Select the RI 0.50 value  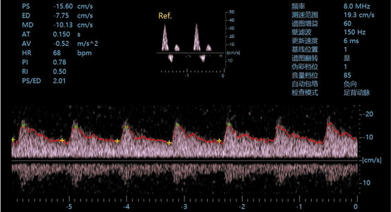point(60,71)
